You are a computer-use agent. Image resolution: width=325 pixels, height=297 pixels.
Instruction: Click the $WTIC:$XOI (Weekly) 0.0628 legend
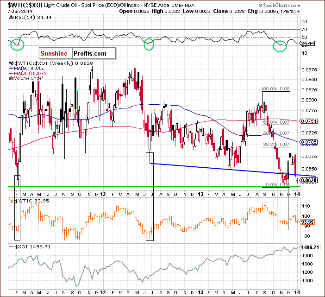tap(54, 63)
